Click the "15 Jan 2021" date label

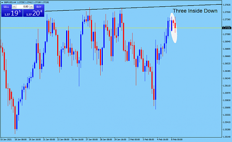point(6,139)
